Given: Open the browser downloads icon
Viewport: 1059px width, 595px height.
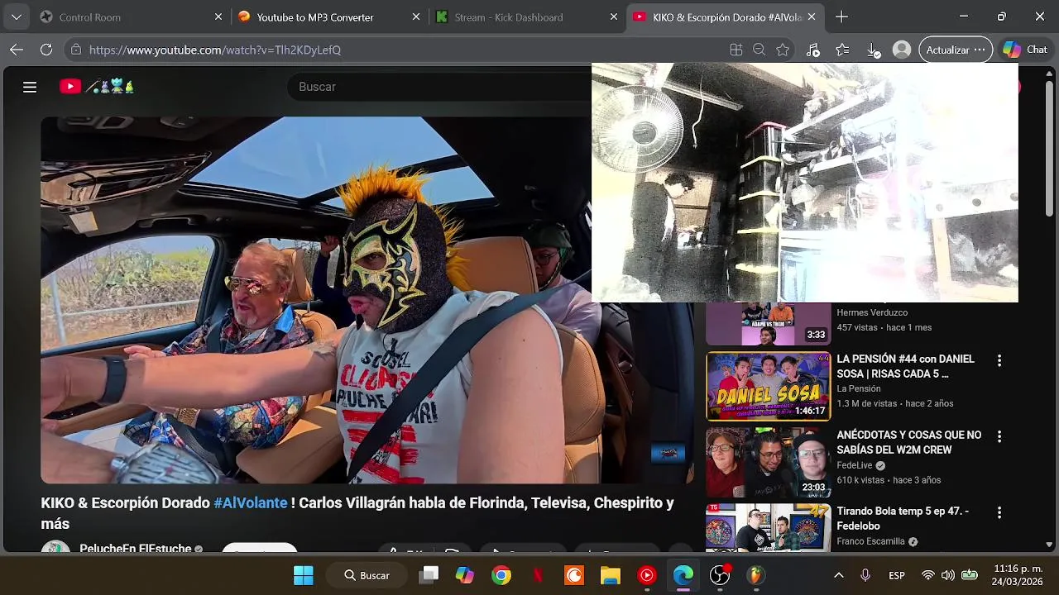Looking at the screenshot, I should point(873,50).
